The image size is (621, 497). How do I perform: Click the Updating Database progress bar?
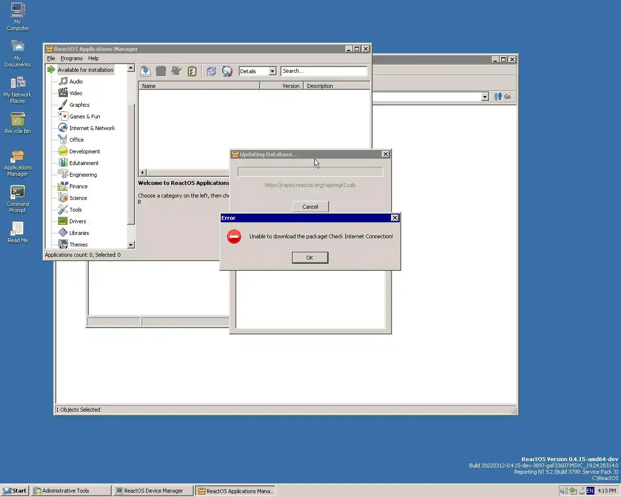pyautogui.click(x=310, y=172)
